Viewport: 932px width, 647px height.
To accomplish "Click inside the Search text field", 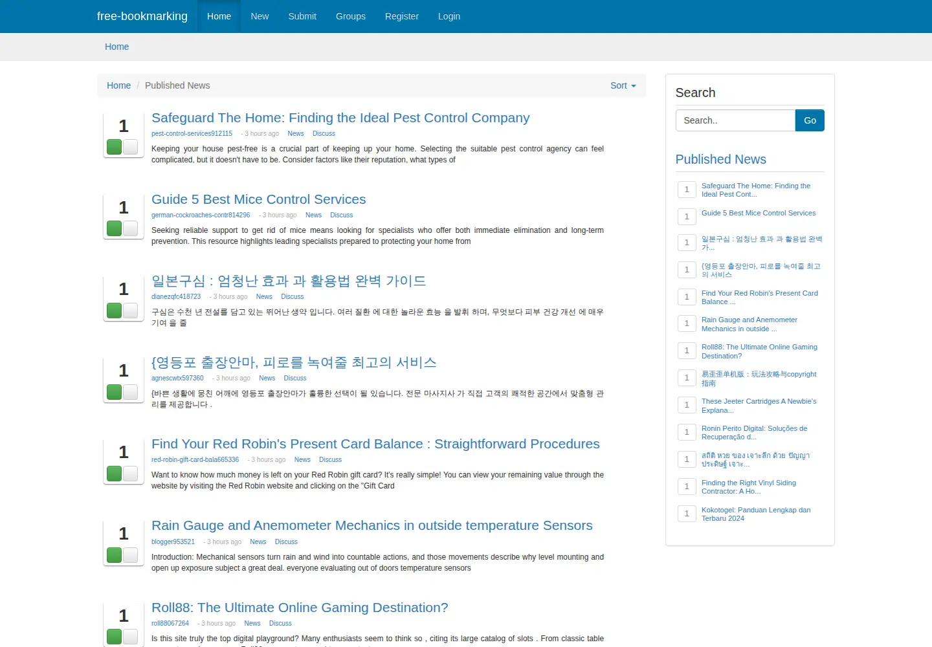I will (x=735, y=120).
